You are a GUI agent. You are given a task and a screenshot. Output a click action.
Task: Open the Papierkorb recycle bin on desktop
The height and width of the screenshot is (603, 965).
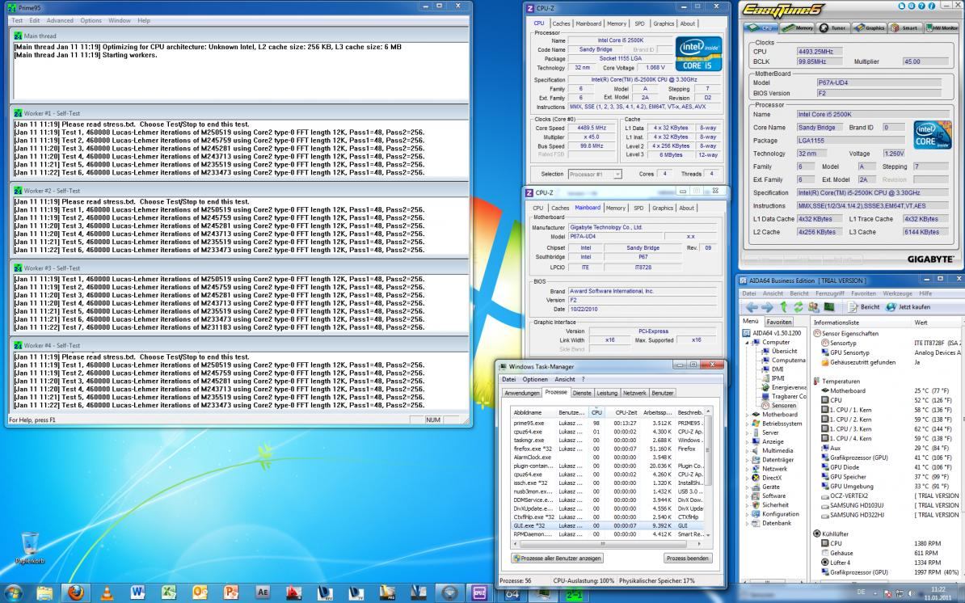tap(30, 548)
